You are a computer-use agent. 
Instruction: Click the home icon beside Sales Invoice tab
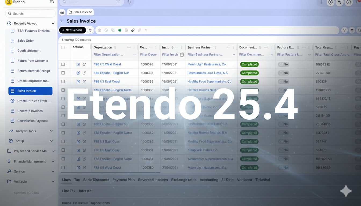tap(62, 12)
